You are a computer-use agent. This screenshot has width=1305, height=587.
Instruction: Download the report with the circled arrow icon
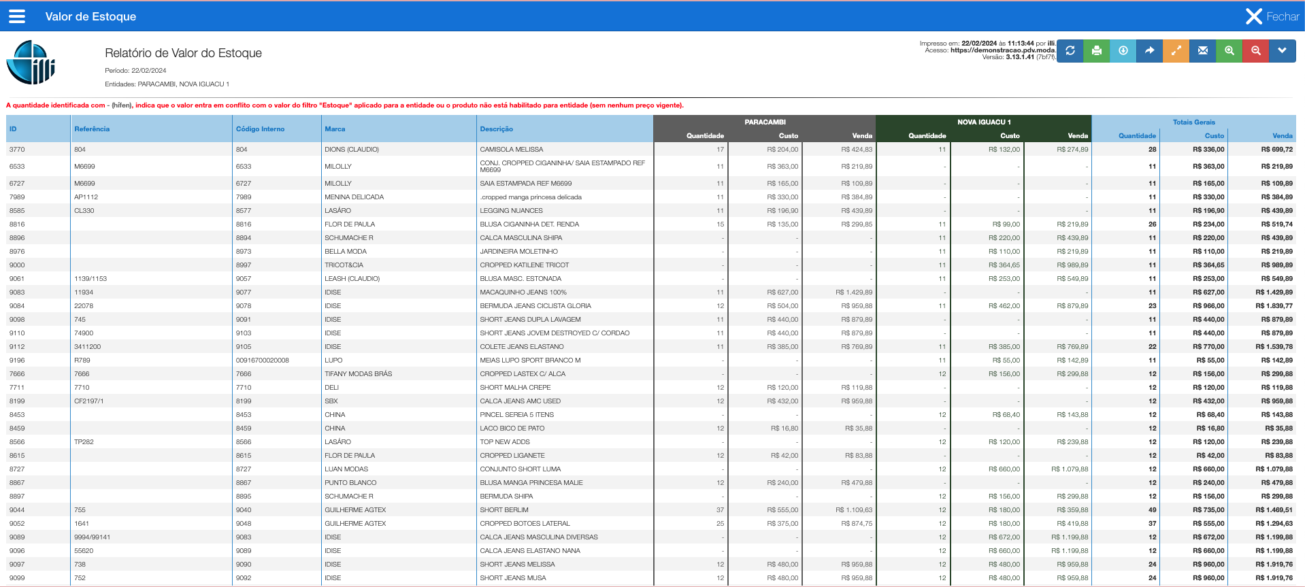[x=1123, y=51]
